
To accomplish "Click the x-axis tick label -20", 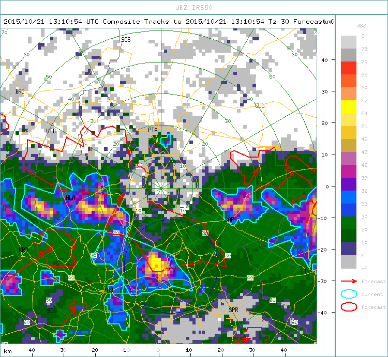I will coord(93,350).
